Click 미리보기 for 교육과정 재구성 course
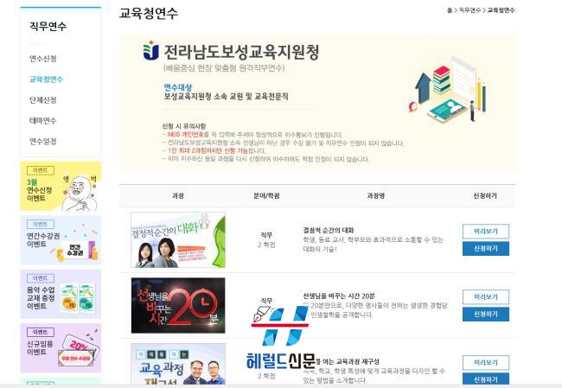This screenshot has height=388, width=562. [486, 363]
